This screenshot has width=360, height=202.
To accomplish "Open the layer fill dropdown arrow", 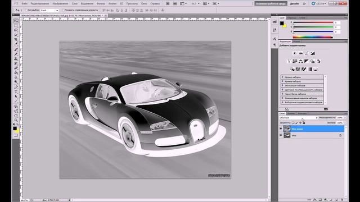I will (345, 123).
